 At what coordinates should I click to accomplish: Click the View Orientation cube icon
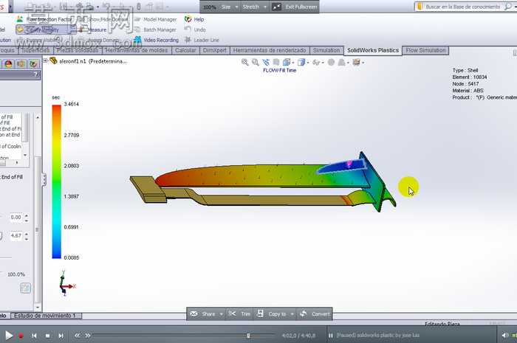pyautogui.click(x=287, y=62)
